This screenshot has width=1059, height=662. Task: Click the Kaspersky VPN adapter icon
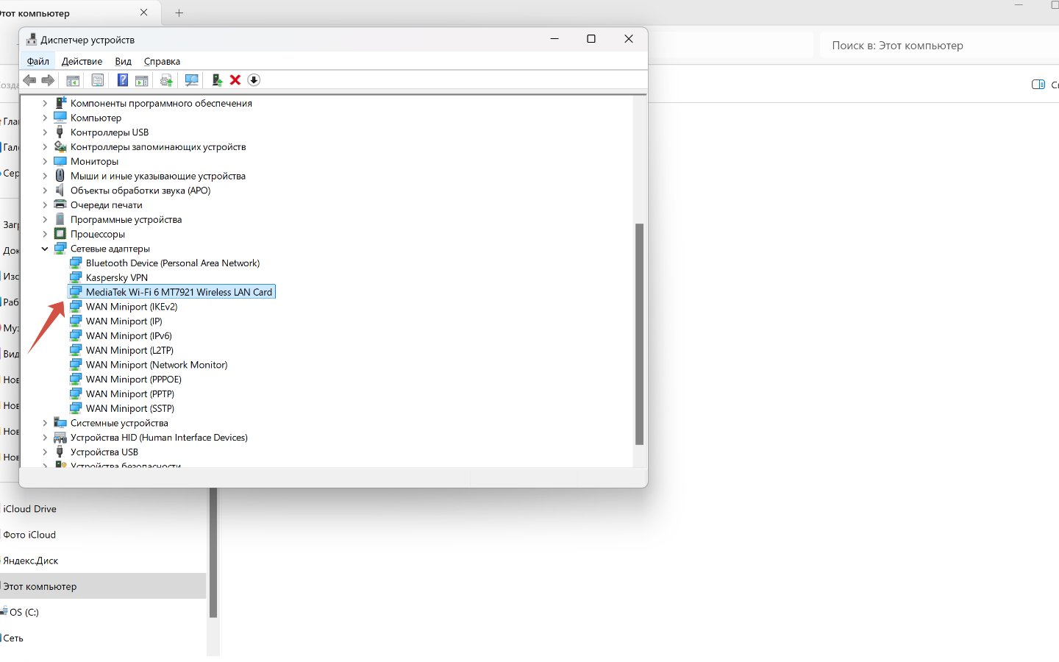pyautogui.click(x=76, y=277)
